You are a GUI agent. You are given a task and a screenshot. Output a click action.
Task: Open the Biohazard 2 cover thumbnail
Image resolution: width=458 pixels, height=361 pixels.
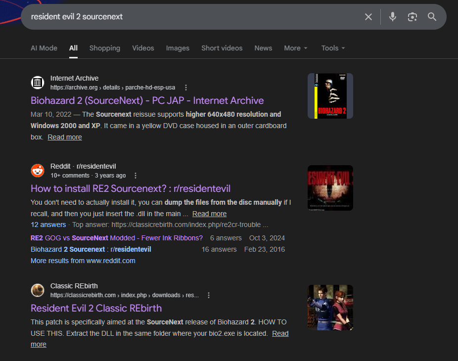[330, 96]
